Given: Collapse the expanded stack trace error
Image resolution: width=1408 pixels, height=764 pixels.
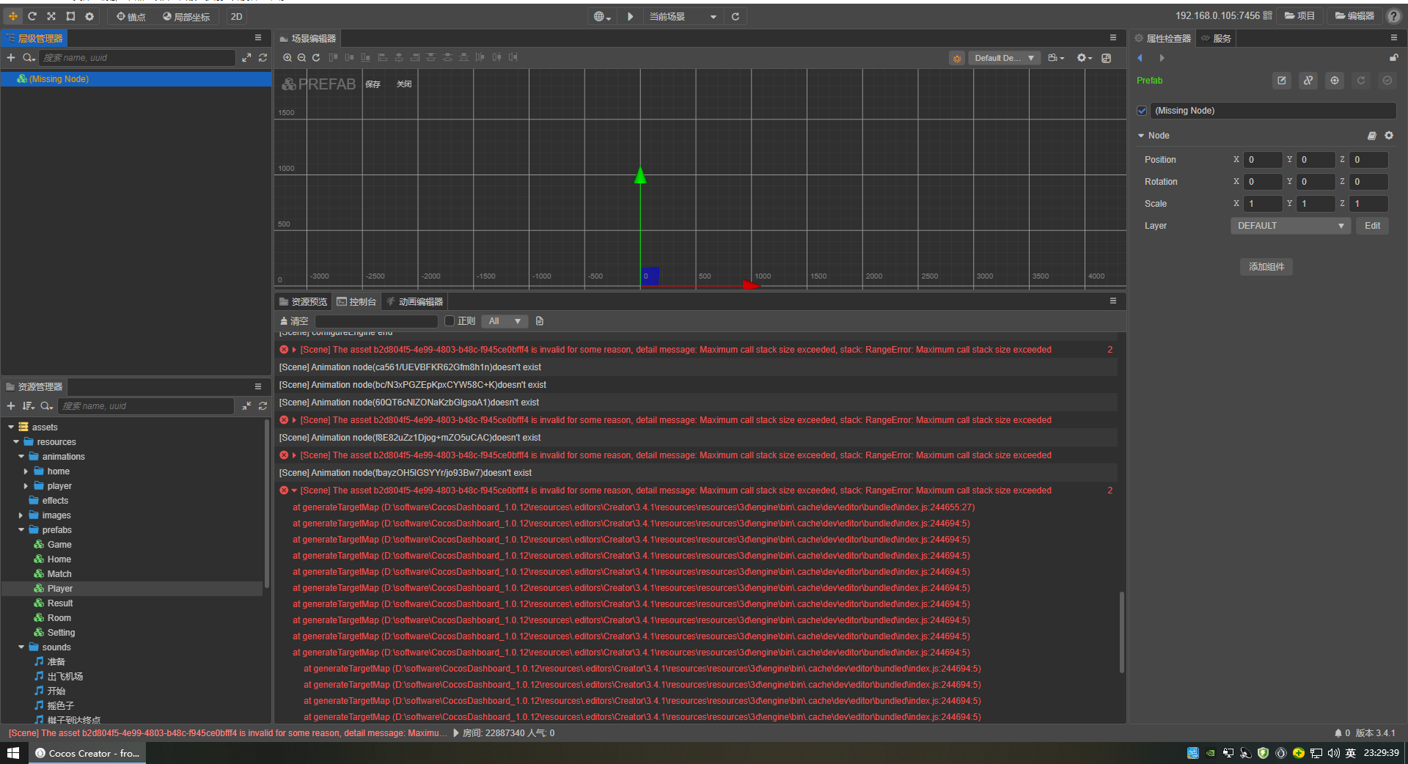Looking at the screenshot, I should click(294, 491).
